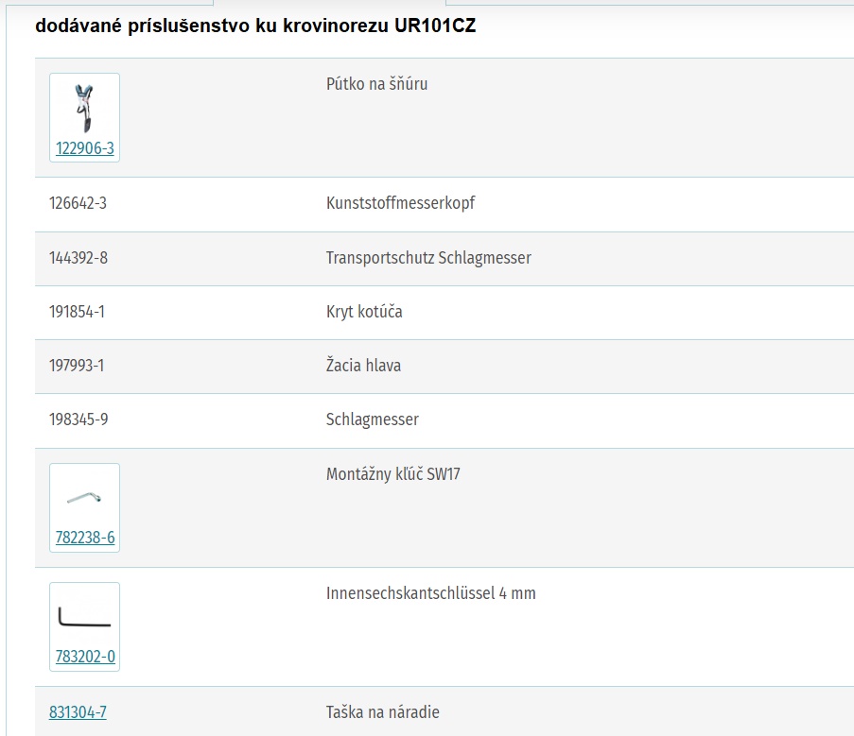Select the Žacia hlava description
The image size is (854, 736).
coord(363,365)
